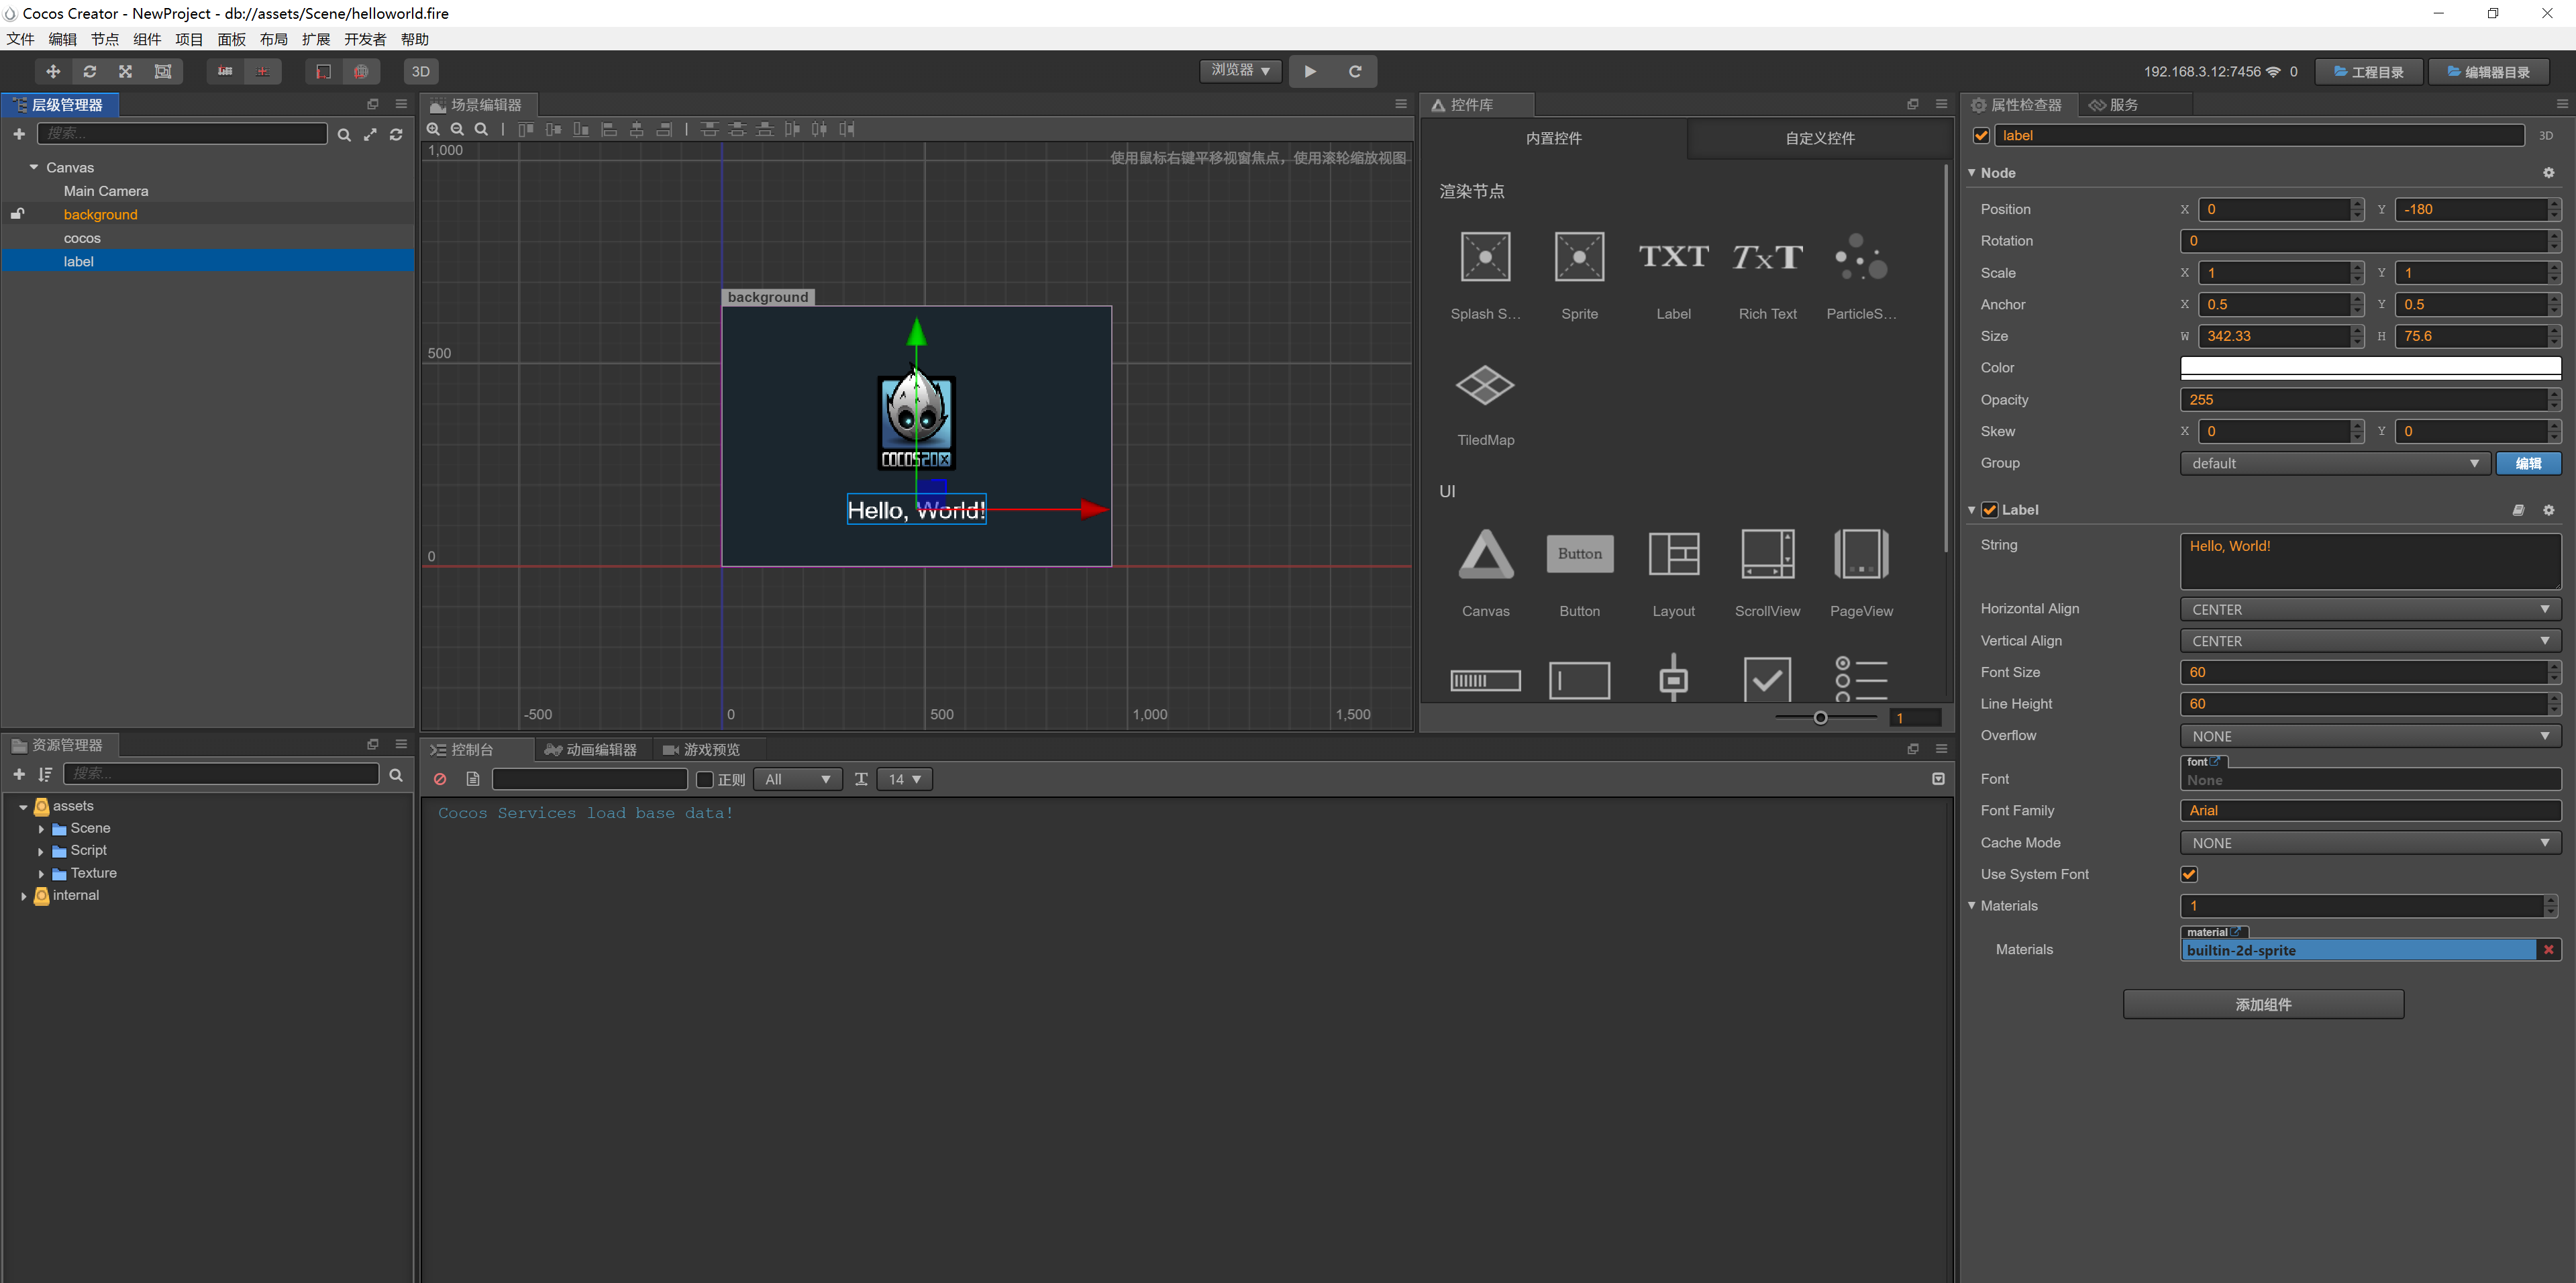The image size is (2576, 1283).
Task: Select the move transform tool
Action: (x=53, y=71)
